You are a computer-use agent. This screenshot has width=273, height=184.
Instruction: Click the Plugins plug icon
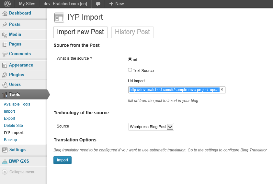coord(5,75)
